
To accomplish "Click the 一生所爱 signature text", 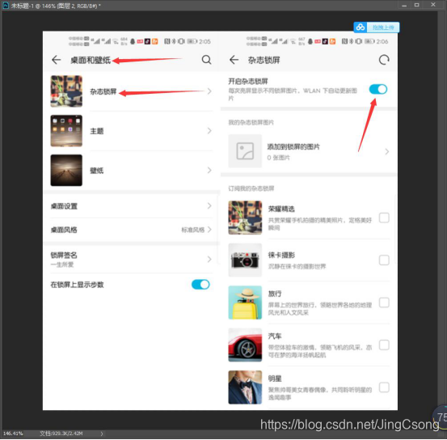I will [62, 264].
